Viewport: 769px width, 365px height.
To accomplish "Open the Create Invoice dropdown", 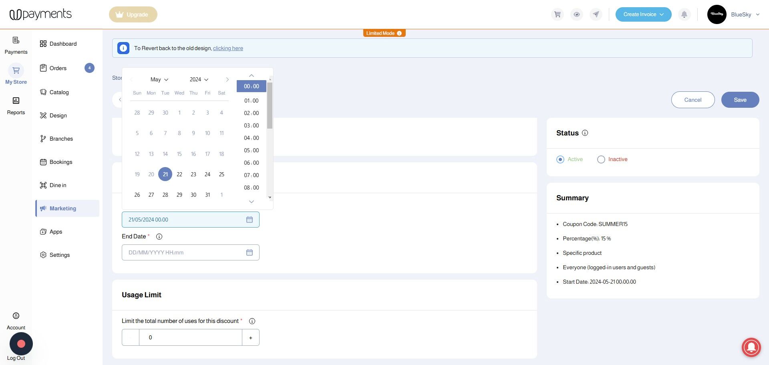I will (x=643, y=14).
